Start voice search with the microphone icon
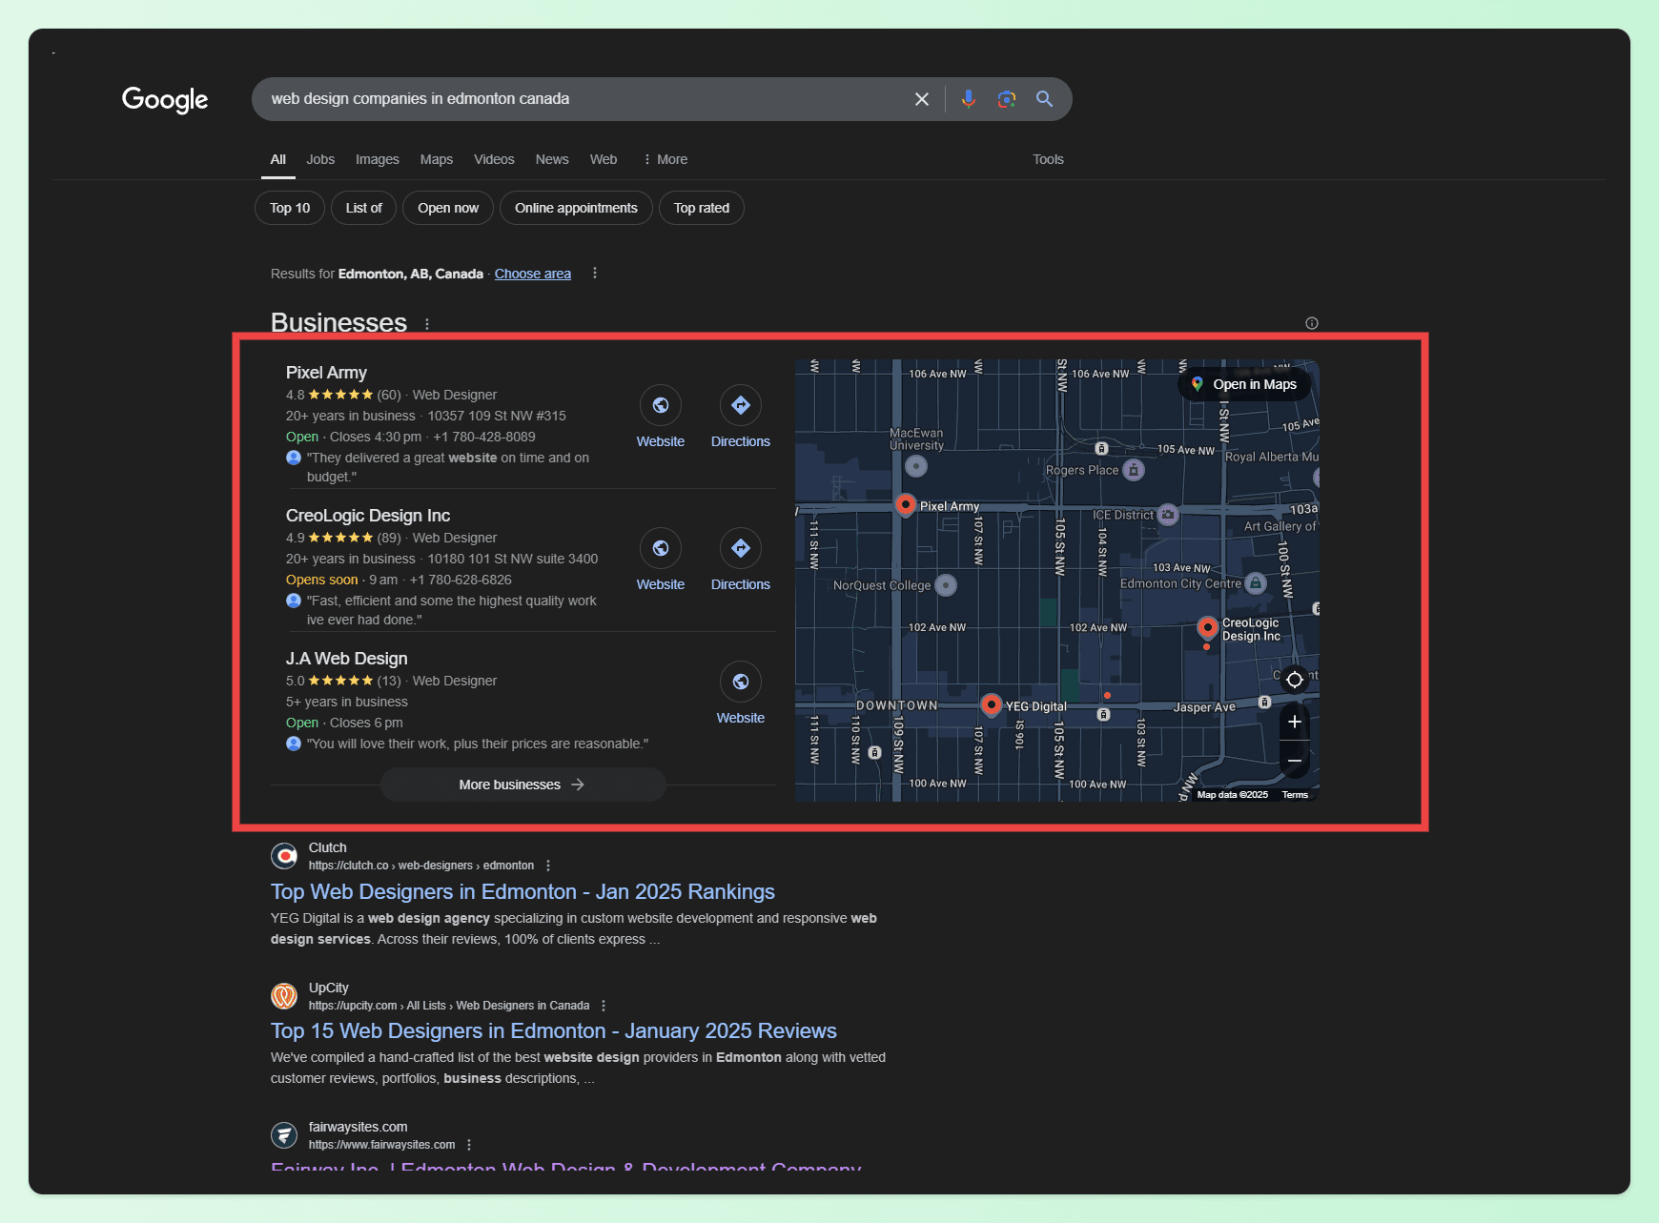This screenshot has height=1223, width=1659. pyautogui.click(x=969, y=99)
